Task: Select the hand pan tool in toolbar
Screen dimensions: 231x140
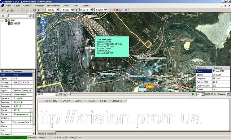Action: 22,10
